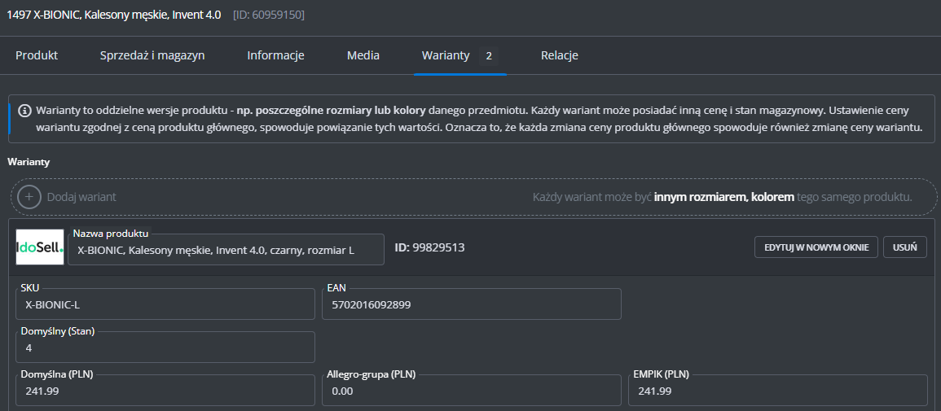Click the EDYTUJ W NOWYM OKNIE button

[816, 247]
